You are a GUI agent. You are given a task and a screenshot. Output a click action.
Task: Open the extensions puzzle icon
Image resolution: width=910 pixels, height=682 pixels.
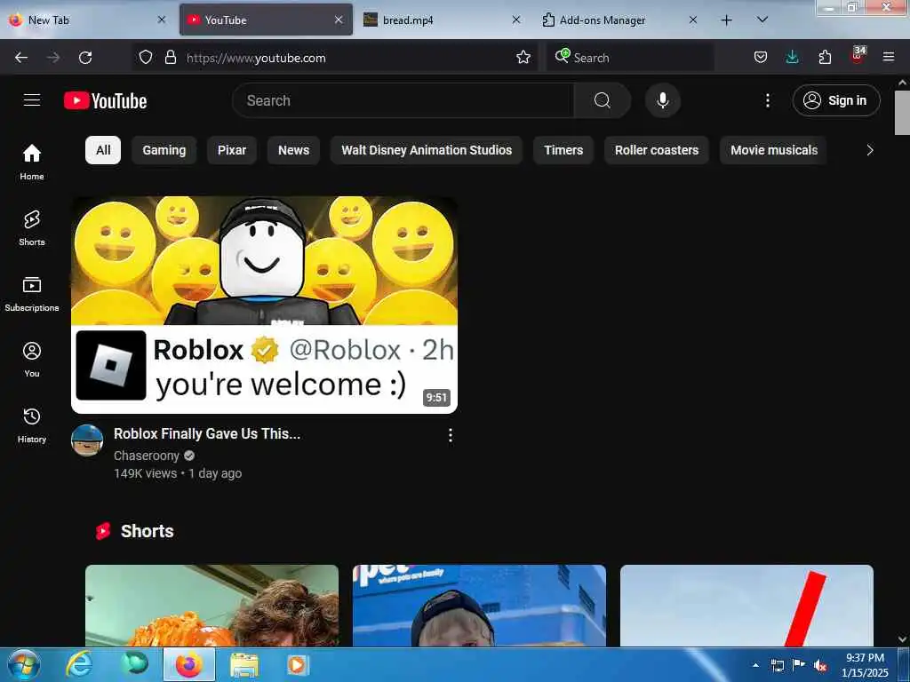[825, 57]
